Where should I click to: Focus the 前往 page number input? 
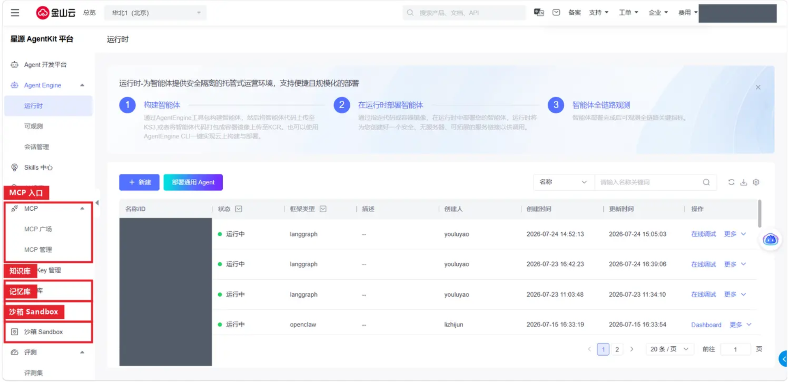click(736, 349)
